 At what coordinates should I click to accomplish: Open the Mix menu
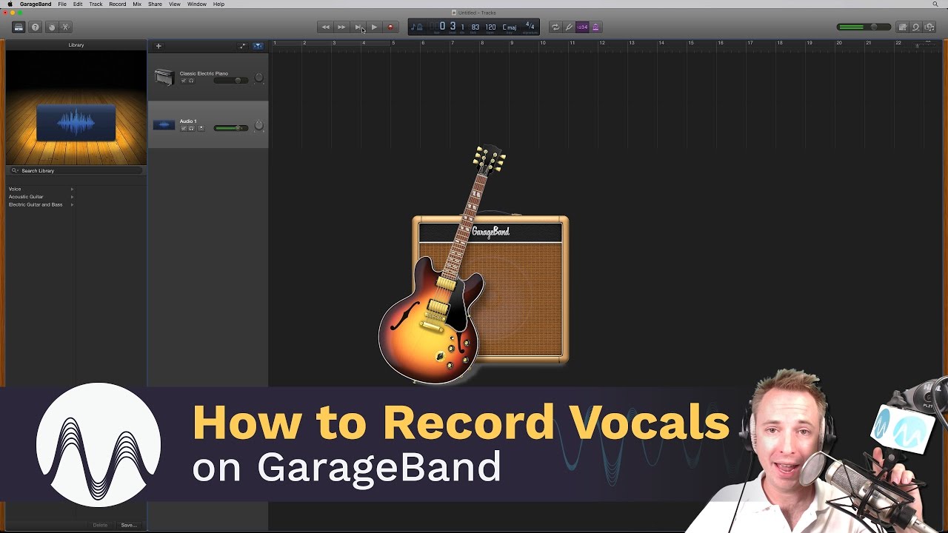[137, 4]
